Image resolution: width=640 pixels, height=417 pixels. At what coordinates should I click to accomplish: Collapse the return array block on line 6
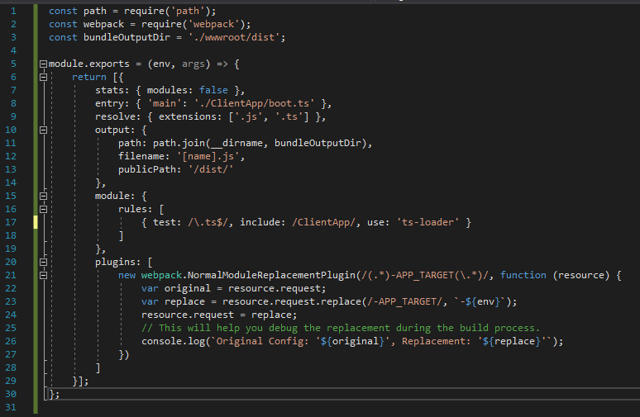click(x=43, y=77)
